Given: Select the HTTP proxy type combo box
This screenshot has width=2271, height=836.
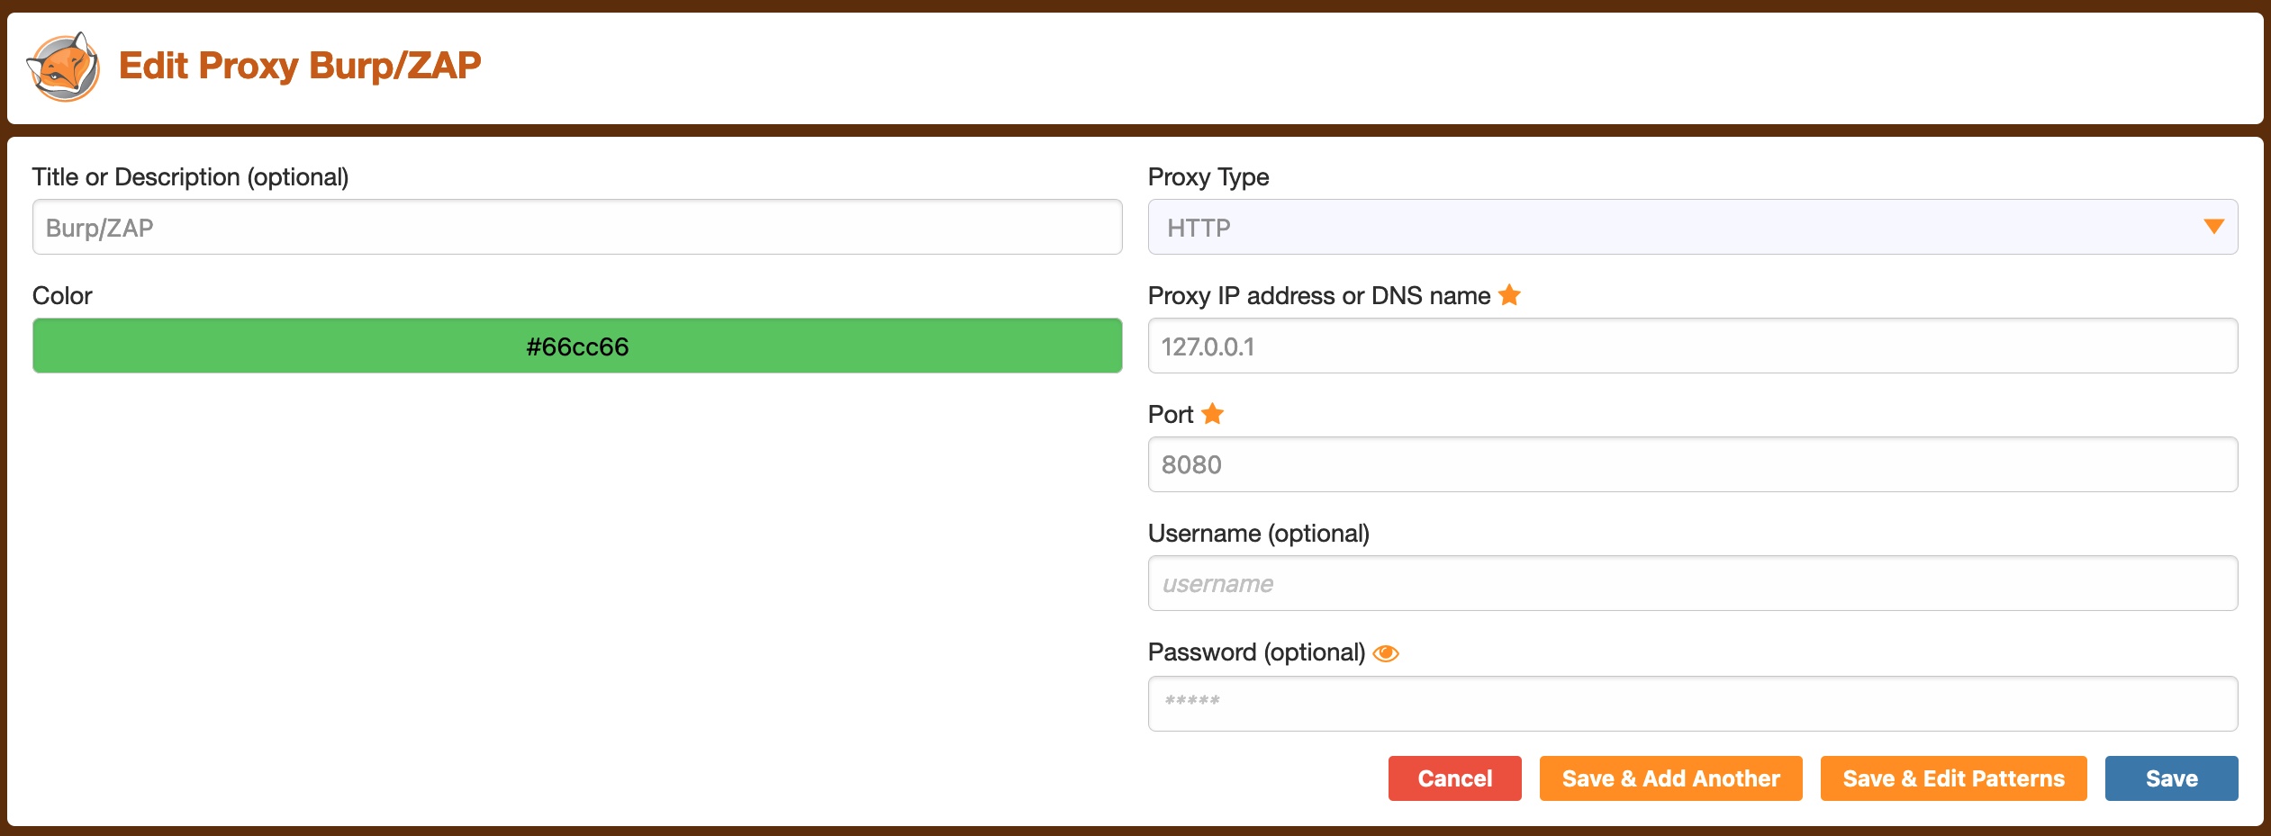Looking at the screenshot, I should [x=1675, y=227].
